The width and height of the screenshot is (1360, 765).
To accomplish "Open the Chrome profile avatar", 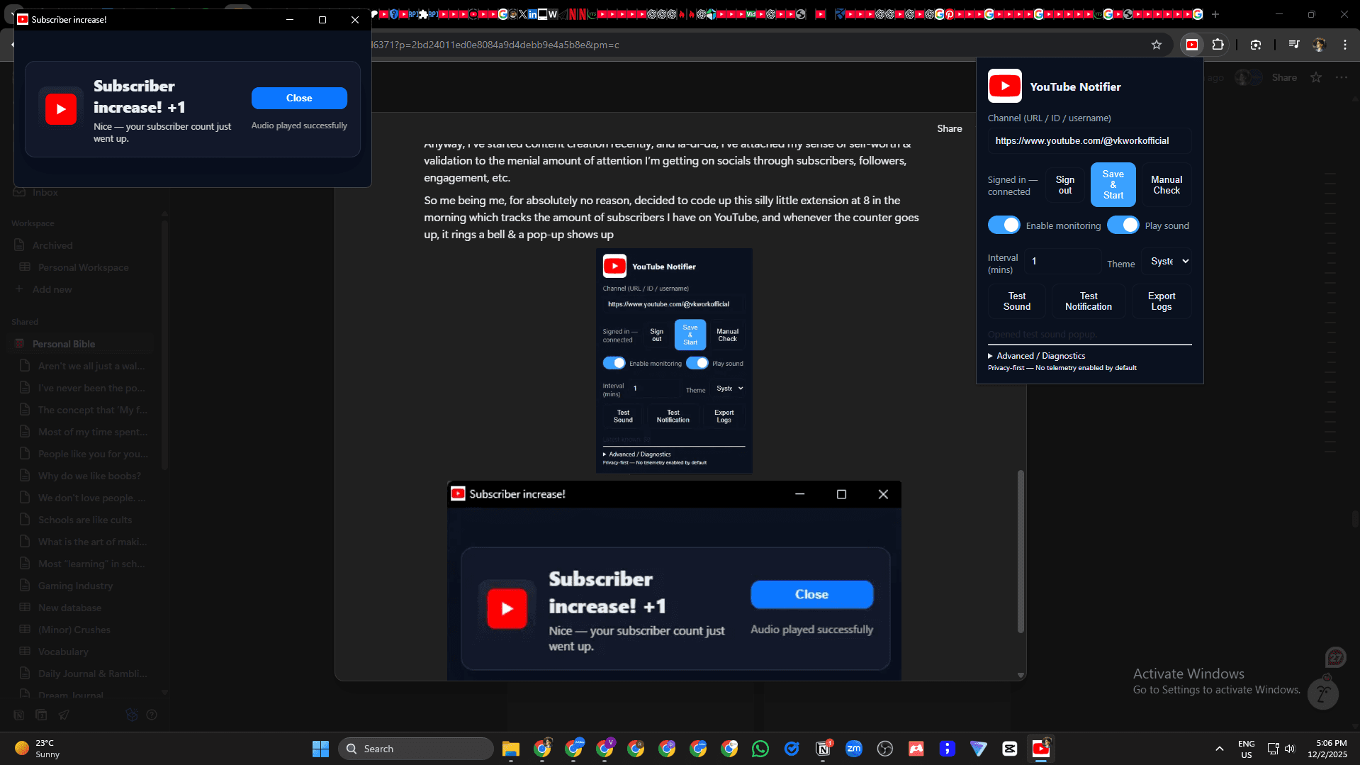I will (1319, 45).
